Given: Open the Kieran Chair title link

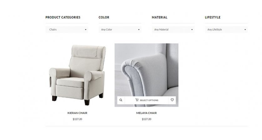Looking at the screenshot, I should click(77, 113).
